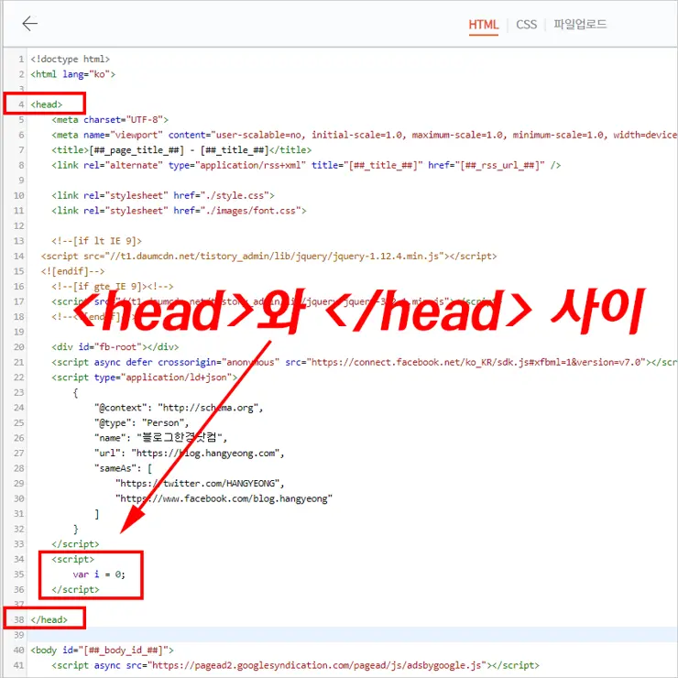Screen dimensions: 678x678
Task: Click the style.css stylesheet link line
Action: [x=163, y=195]
